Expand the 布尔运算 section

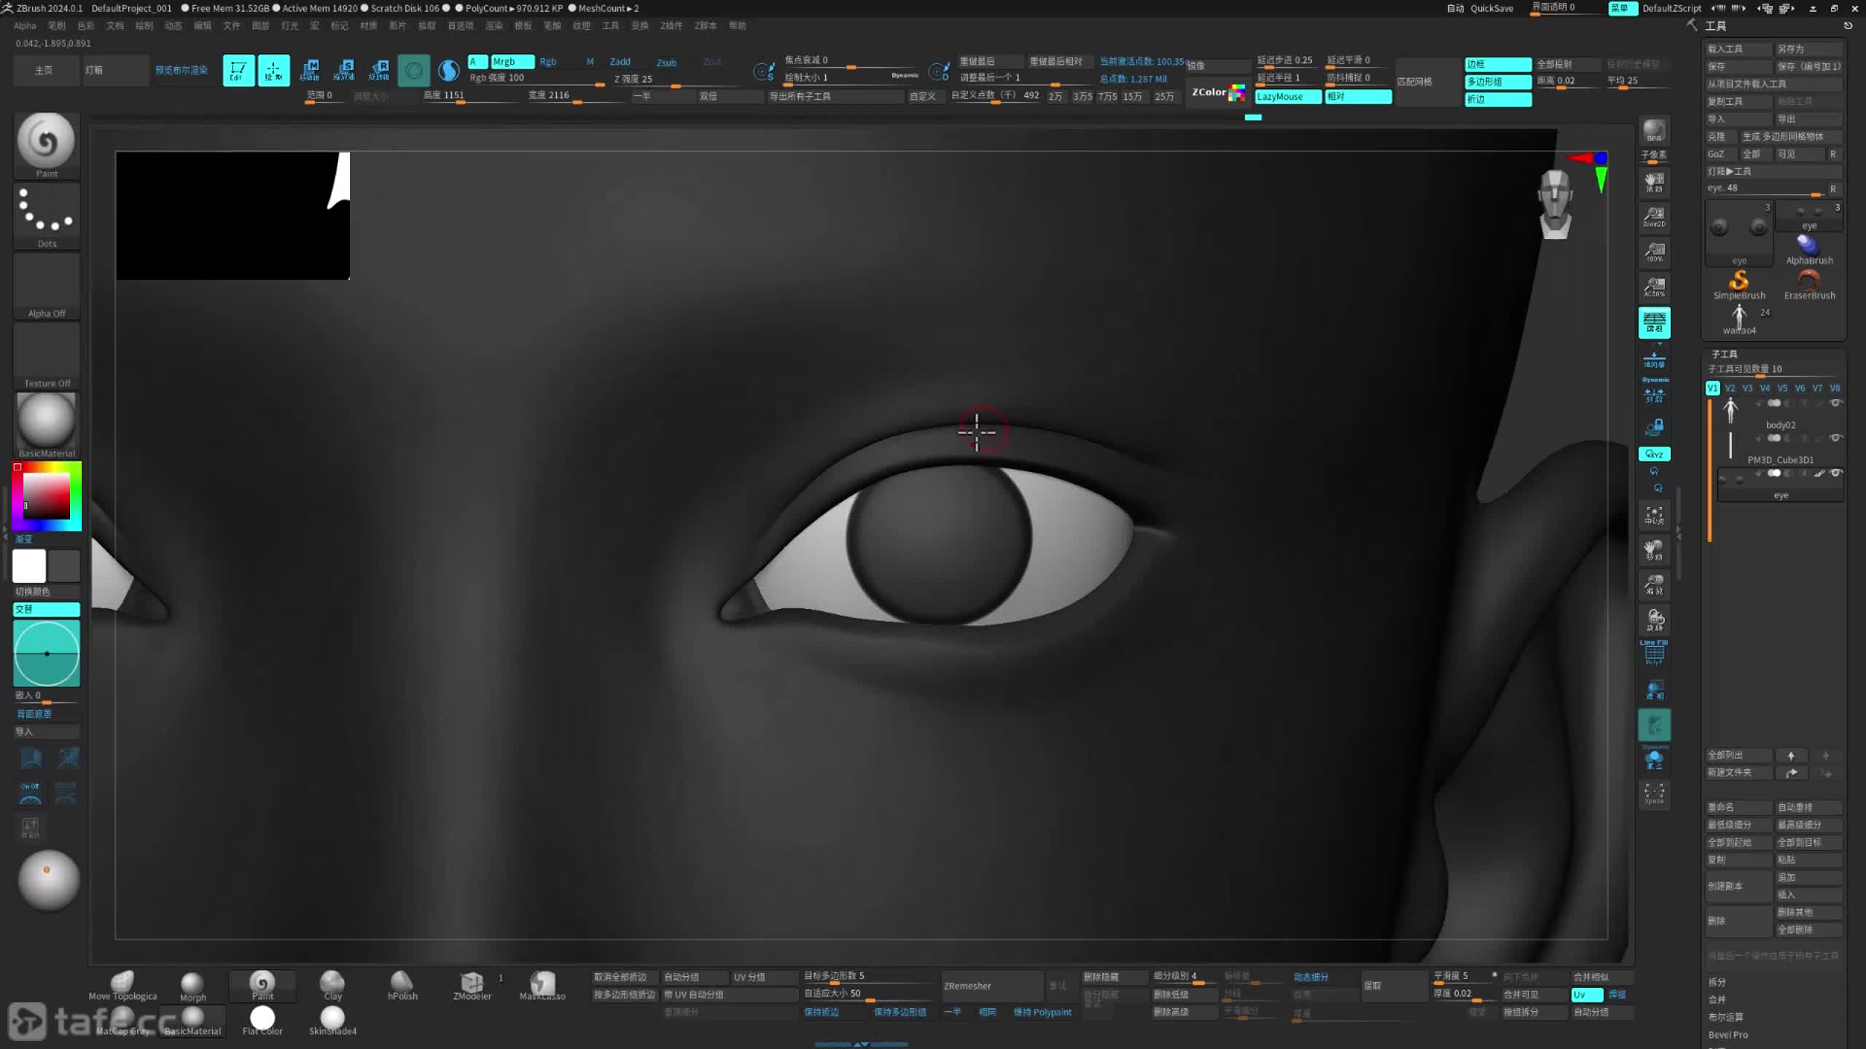click(1726, 1017)
